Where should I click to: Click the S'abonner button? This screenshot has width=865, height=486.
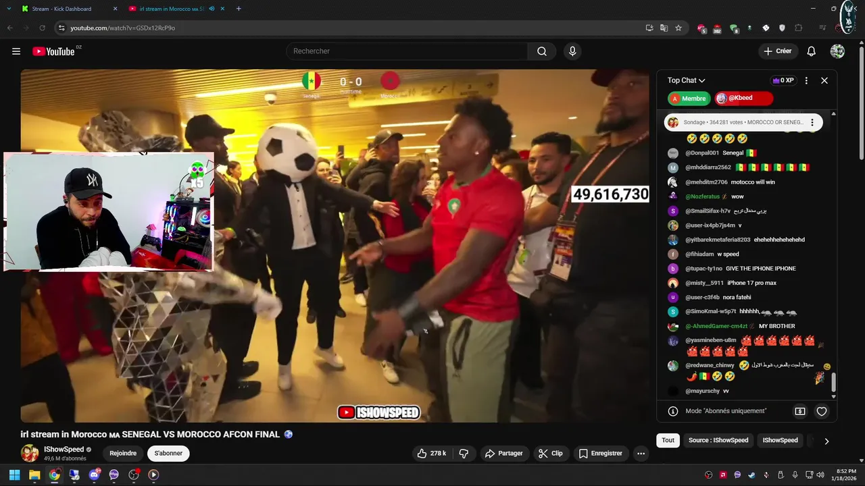click(x=168, y=454)
